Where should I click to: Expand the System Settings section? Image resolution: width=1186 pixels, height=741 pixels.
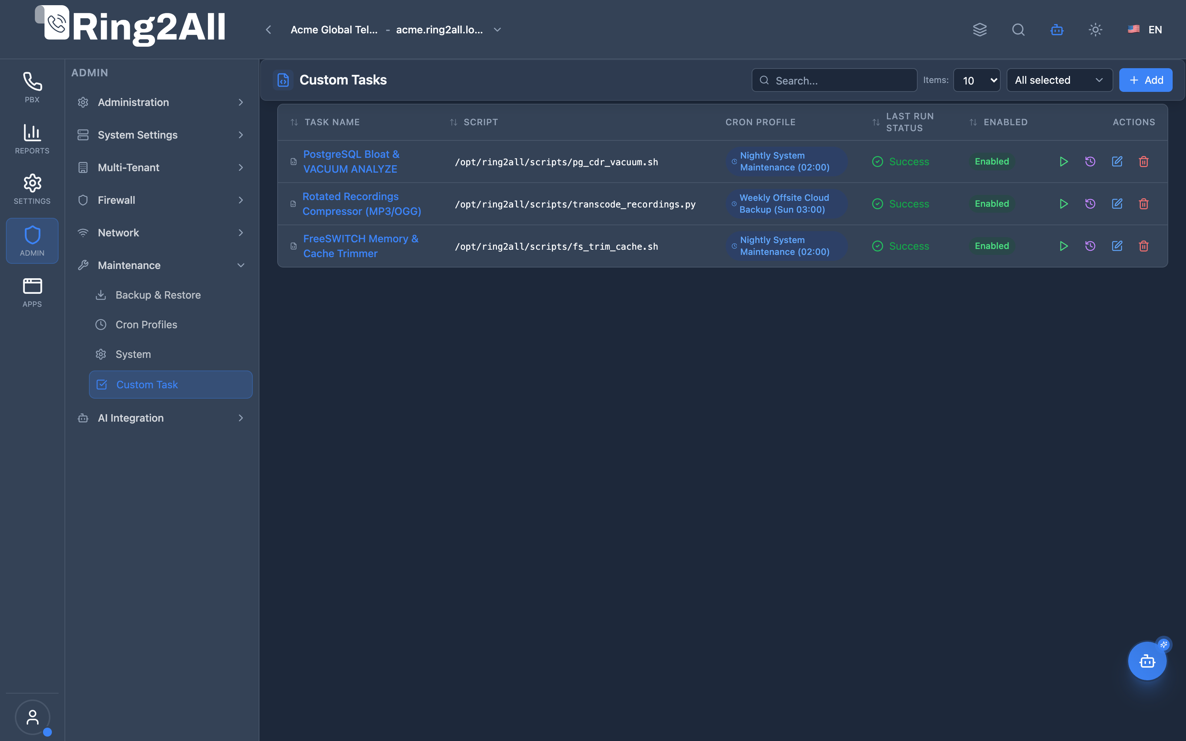(161, 135)
